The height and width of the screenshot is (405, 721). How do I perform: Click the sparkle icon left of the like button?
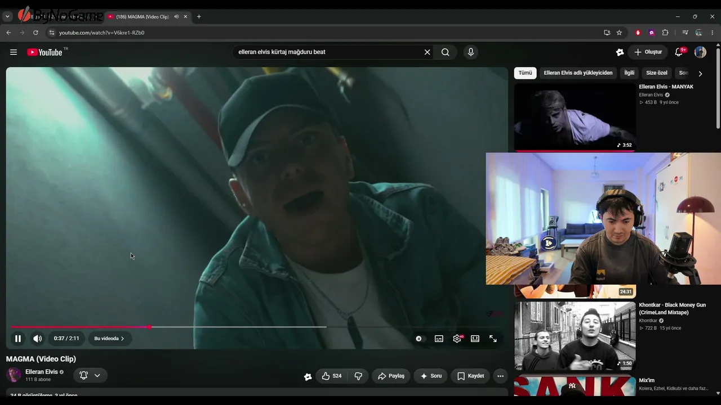[x=308, y=376]
